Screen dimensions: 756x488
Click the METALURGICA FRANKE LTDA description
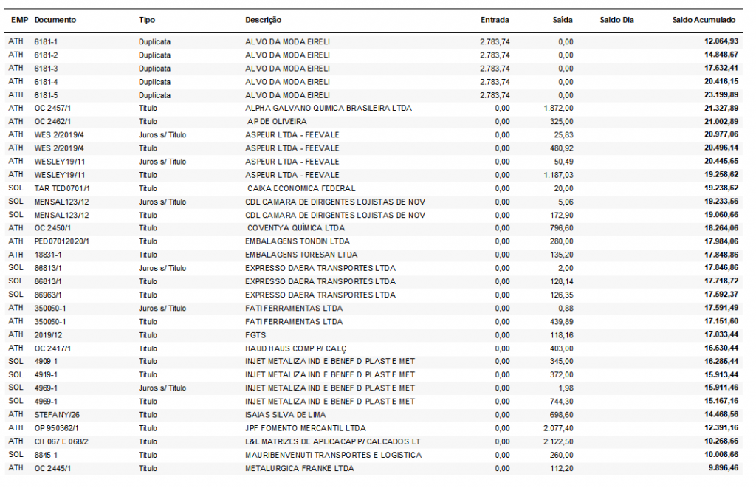pos(299,468)
